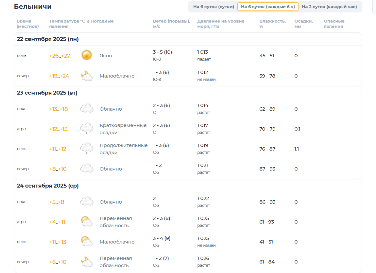This screenshot has height=273, width=376.
Task: Open the На 2 суток (каждый час) tab
Action: (329, 7)
